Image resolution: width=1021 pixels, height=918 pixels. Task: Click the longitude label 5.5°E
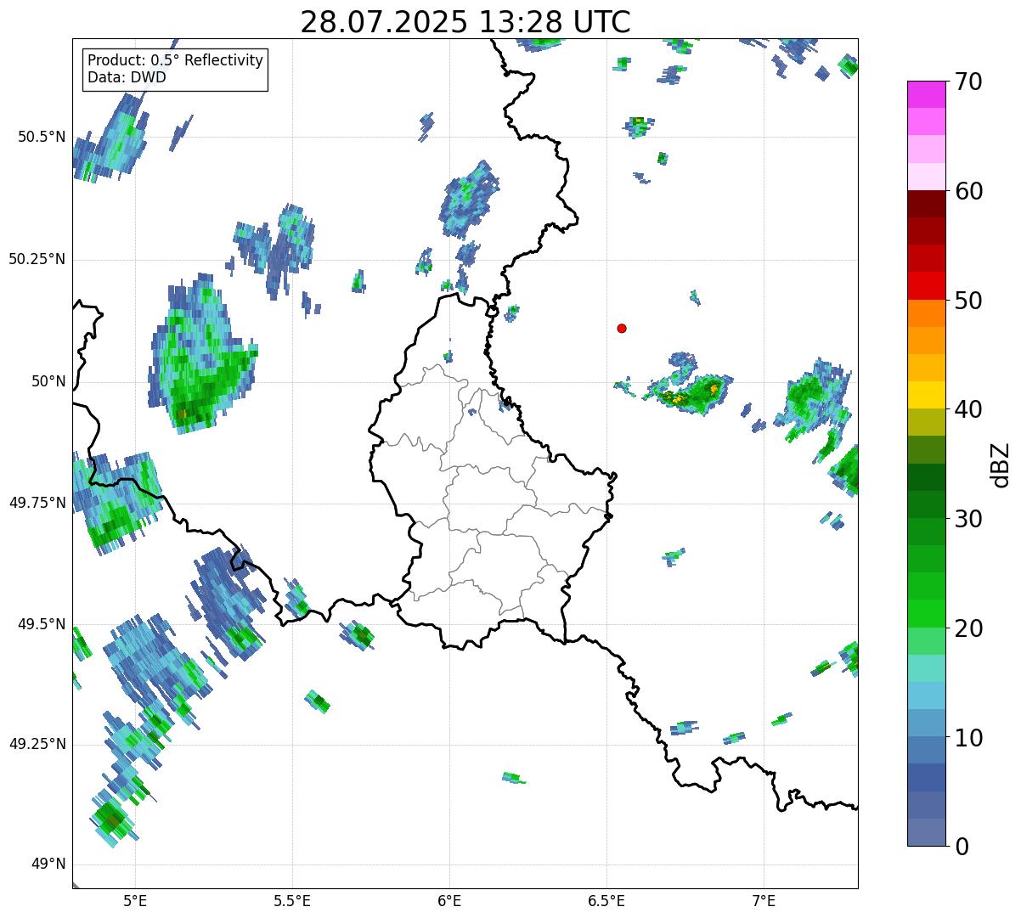click(292, 901)
